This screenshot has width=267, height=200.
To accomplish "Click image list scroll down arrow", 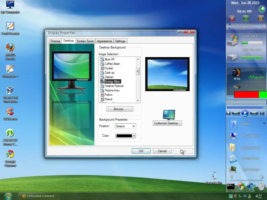I will point(138,101).
